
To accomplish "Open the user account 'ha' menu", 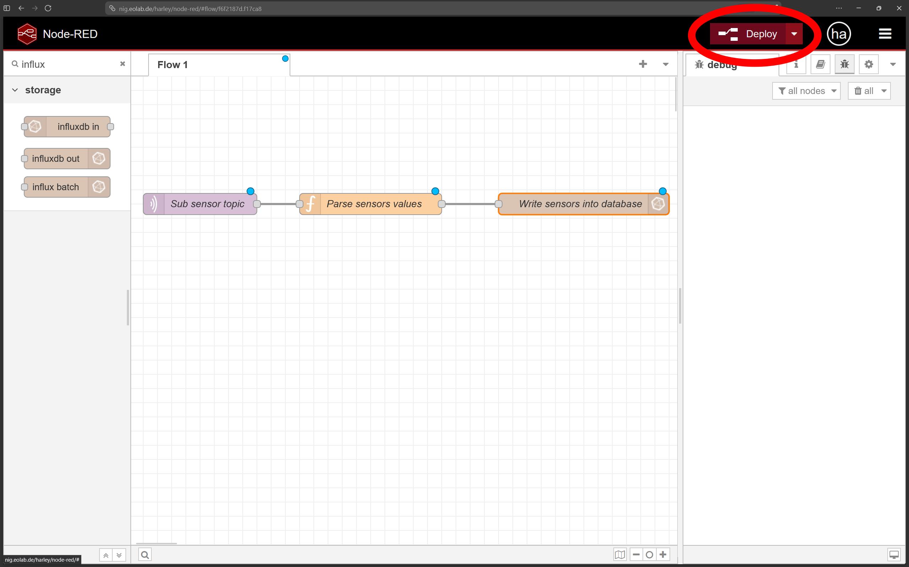I will coord(839,34).
